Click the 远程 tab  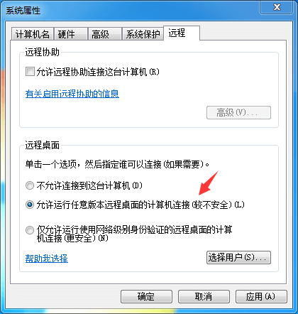tap(182, 33)
